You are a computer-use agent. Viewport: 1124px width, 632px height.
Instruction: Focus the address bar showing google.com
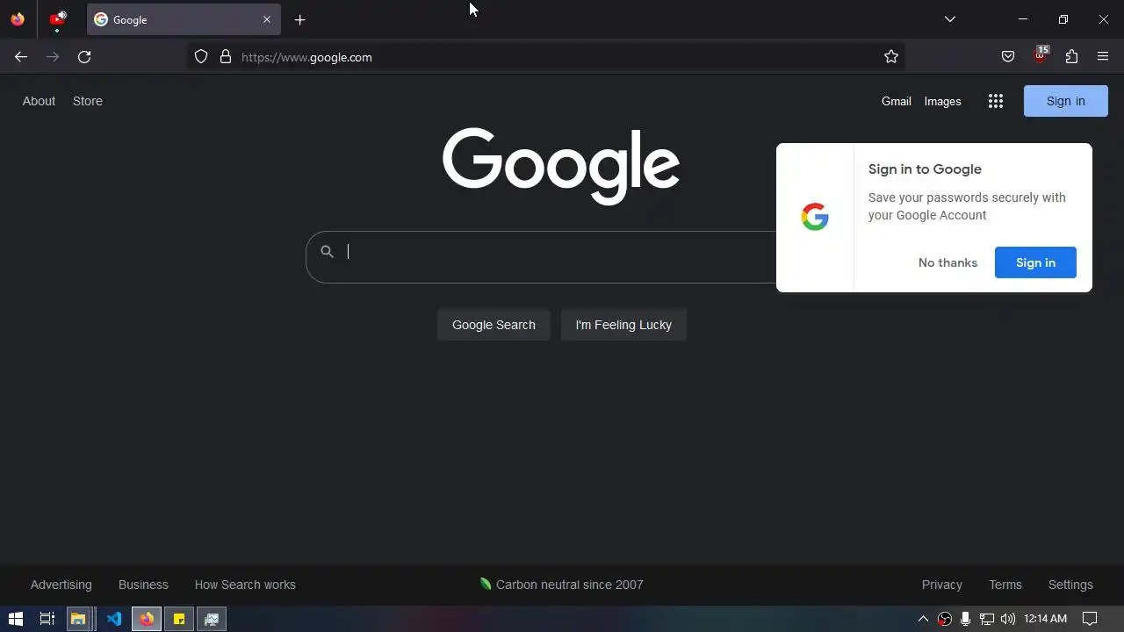click(x=546, y=57)
